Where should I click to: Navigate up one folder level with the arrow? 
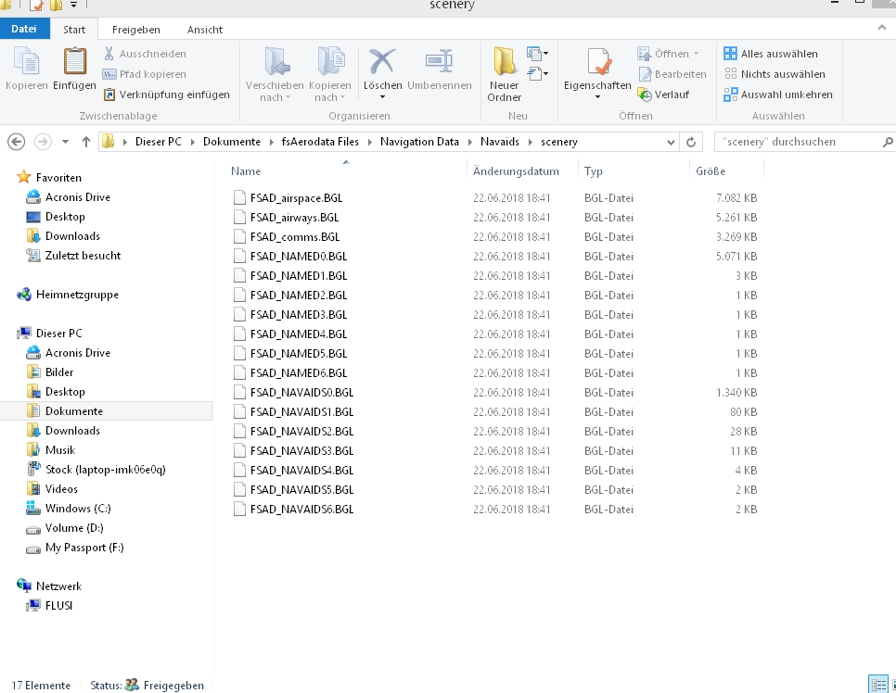86,142
